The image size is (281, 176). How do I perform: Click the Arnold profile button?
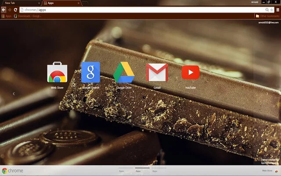(x=255, y=2)
